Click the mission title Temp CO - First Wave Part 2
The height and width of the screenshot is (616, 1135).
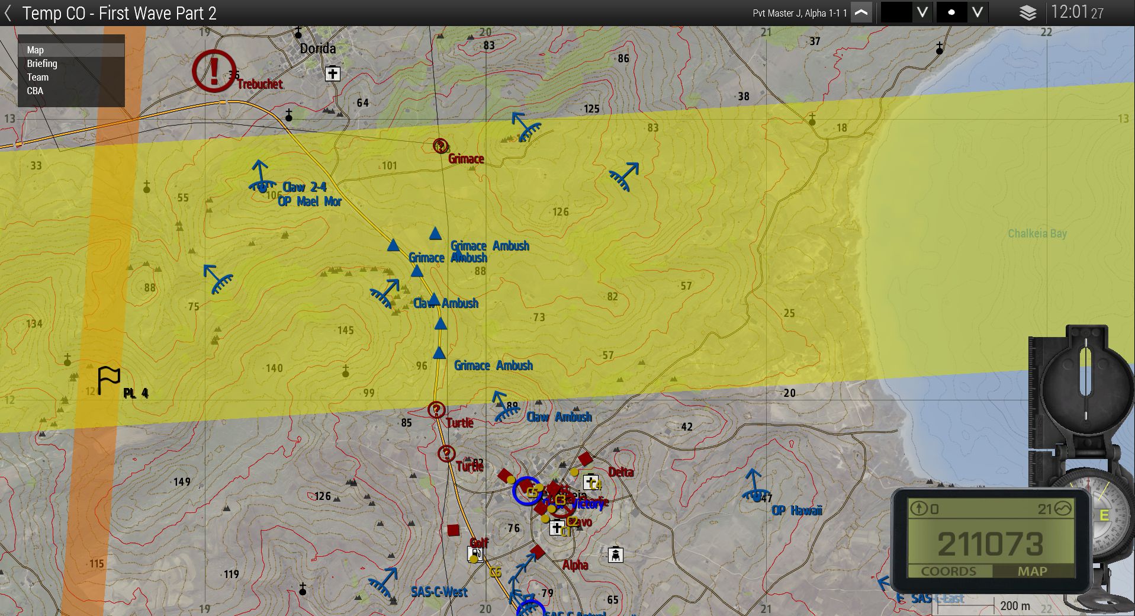pyautogui.click(x=119, y=13)
